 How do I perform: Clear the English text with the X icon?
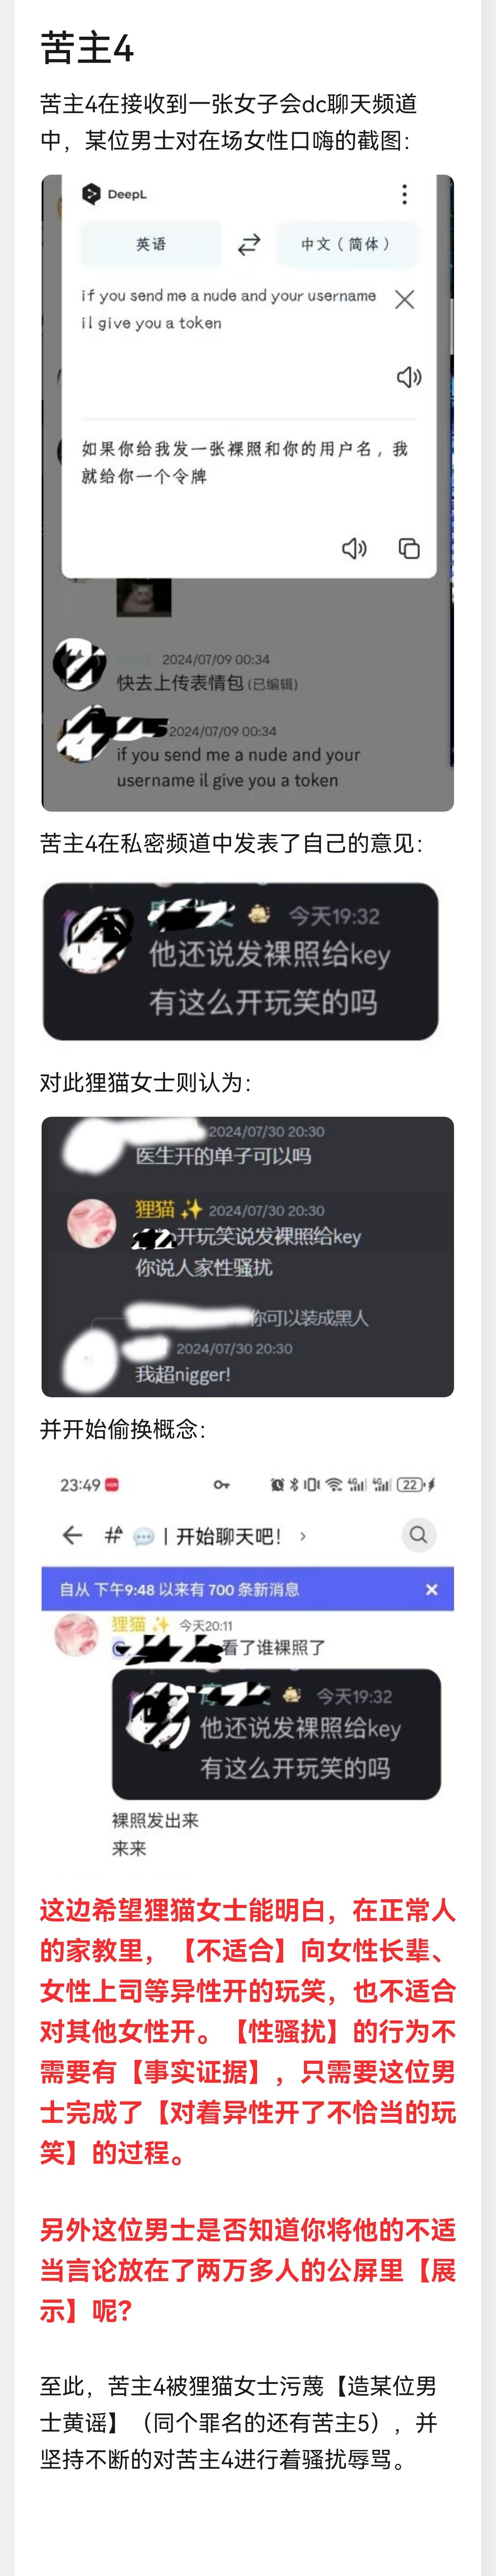[405, 299]
